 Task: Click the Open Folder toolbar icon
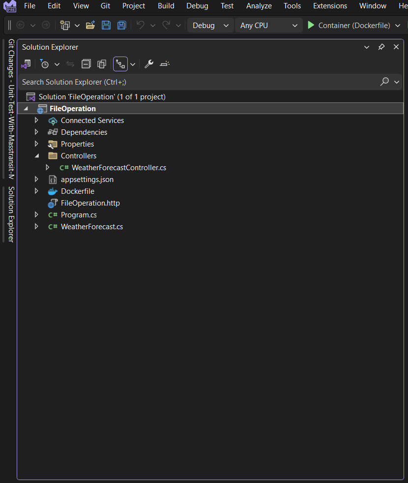click(x=90, y=25)
